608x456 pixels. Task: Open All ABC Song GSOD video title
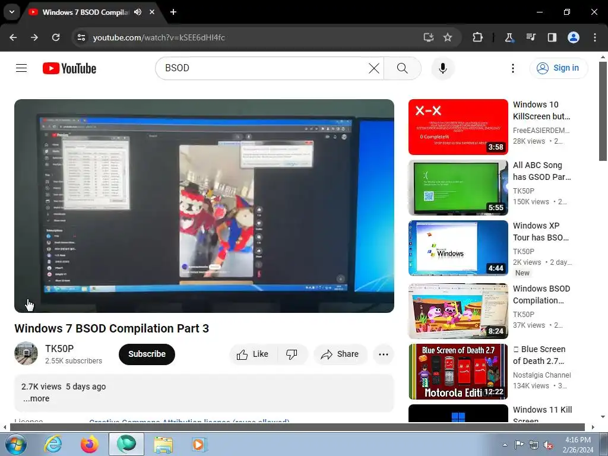[x=541, y=171]
